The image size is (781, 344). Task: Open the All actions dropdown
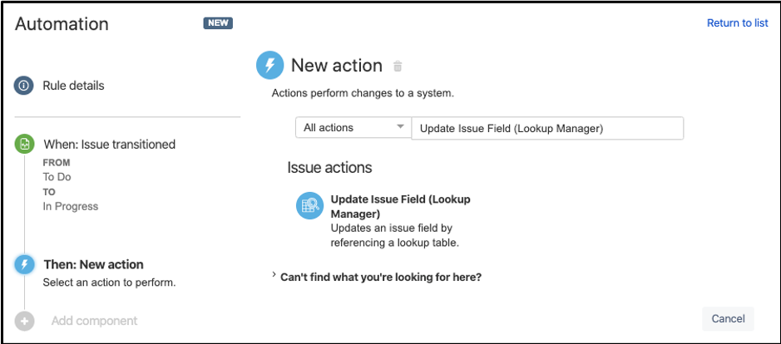353,128
